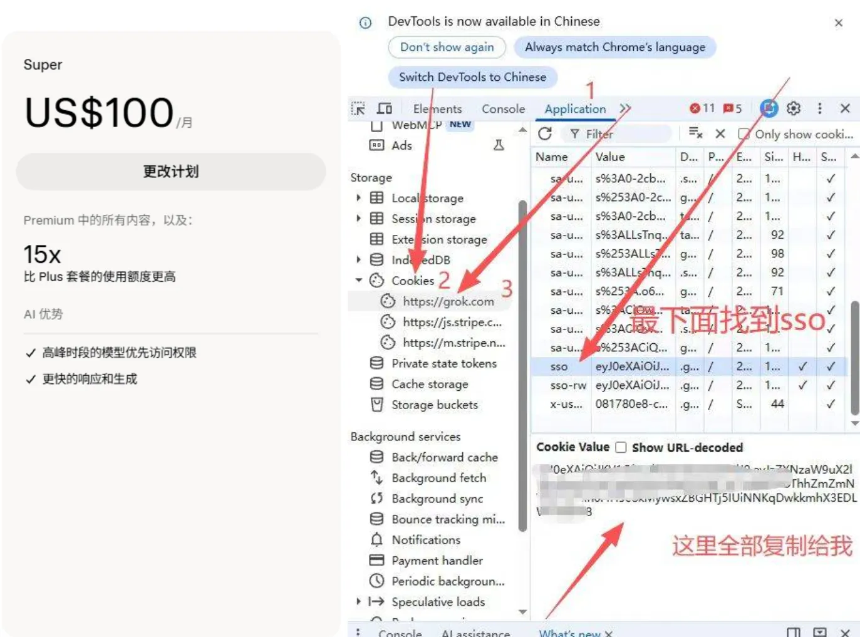The height and width of the screenshot is (637, 860).
Task: Open the DevTools three-dot customize menu
Action: tap(819, 108)
